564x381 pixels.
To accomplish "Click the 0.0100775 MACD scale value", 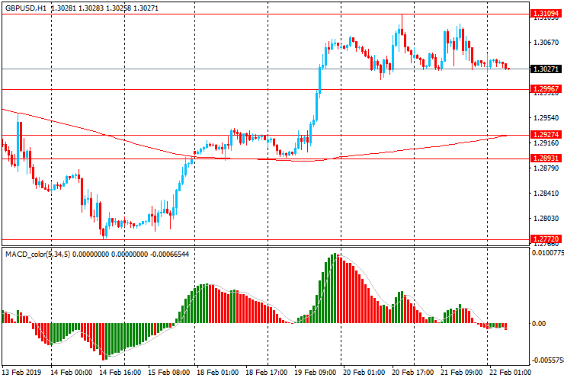I will tap(547, 253).
